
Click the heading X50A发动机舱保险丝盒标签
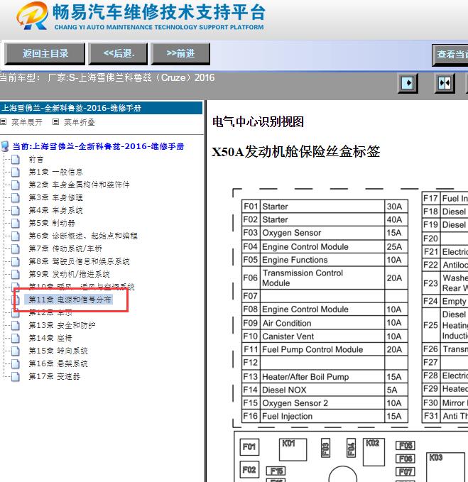coord(296,151)
